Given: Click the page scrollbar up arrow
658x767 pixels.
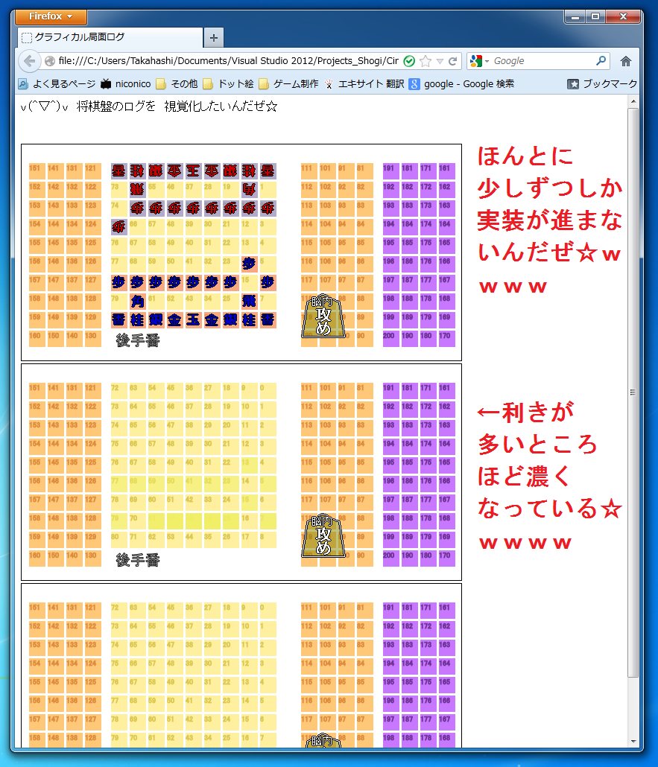Looking at the screenshot, I should coord(633,102).
